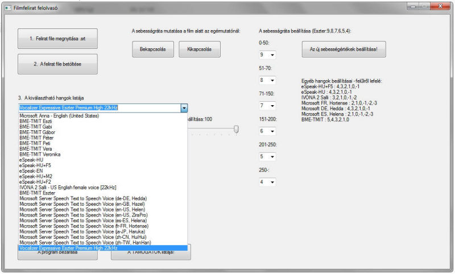
Task: Open the 0-50 speed dropdown showing 9
Action: (267, 55)
